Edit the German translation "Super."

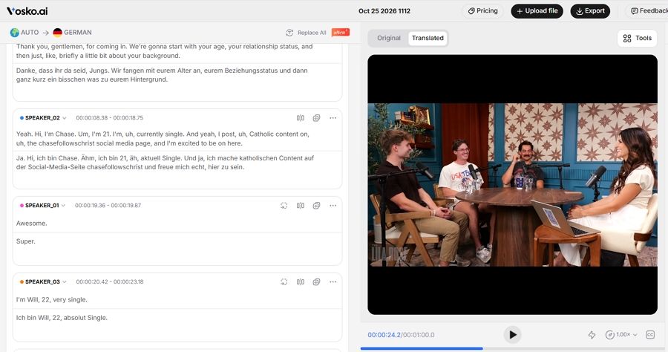coord(25,241)
